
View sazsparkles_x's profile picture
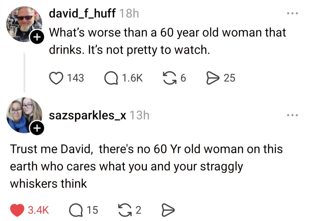(x=24, y=115)
